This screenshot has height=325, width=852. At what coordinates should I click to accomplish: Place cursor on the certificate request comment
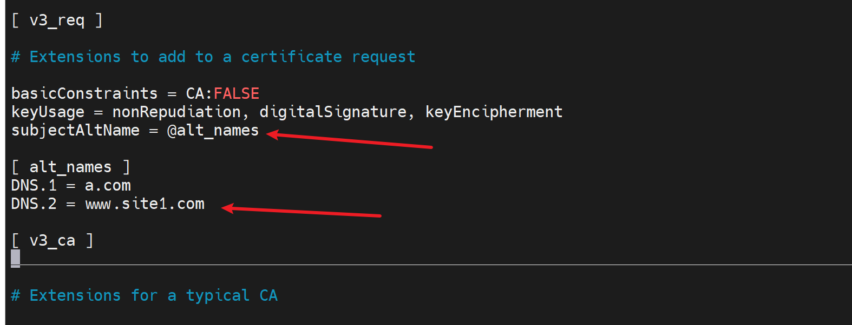click(x=213, y=57)
